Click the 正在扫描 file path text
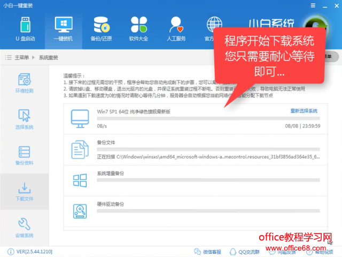342x257 pixels. [x=208, y=157]
